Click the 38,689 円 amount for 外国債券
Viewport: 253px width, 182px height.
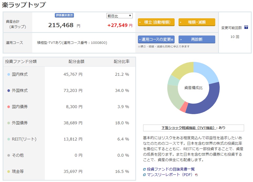coord(73,123)
